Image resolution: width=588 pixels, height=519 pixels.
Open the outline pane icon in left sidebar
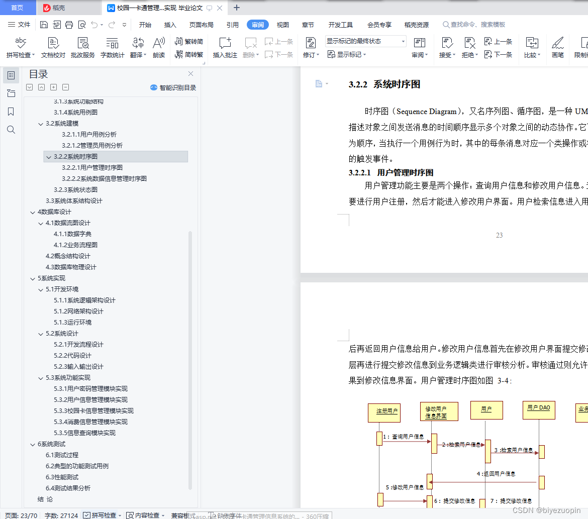tap(11, 75)
